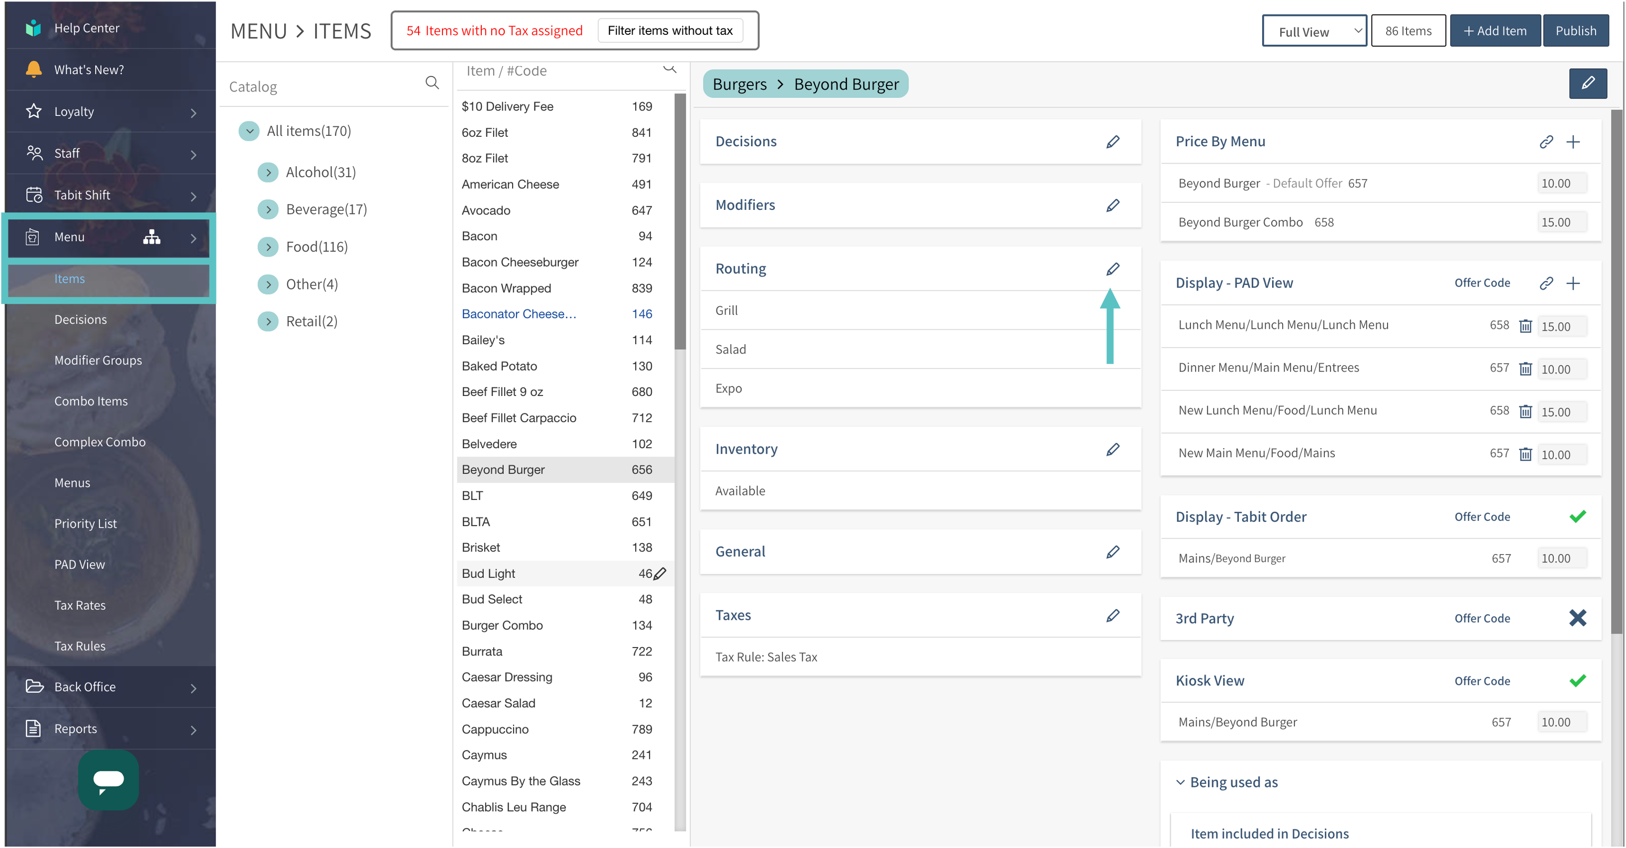Image resolution: width=1626 pixels, height=848 pixels.
Task: Click the Menu hierarchy tree icon
Action: [151, 237]
